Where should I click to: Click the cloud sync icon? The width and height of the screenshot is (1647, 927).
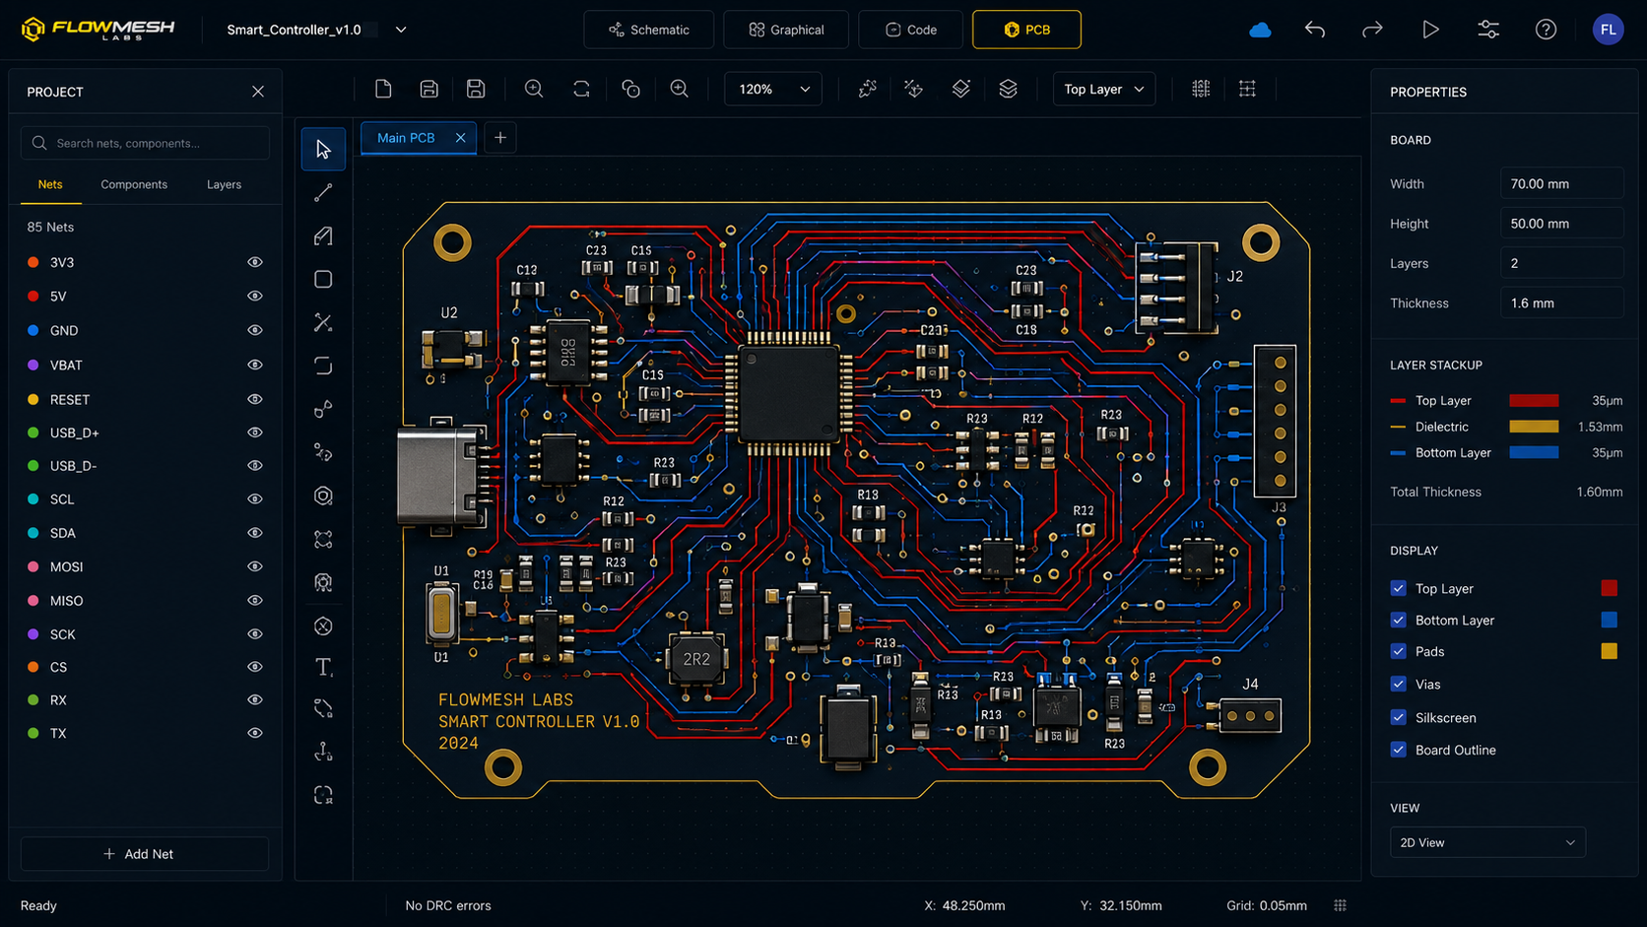tap(1260, 30)
